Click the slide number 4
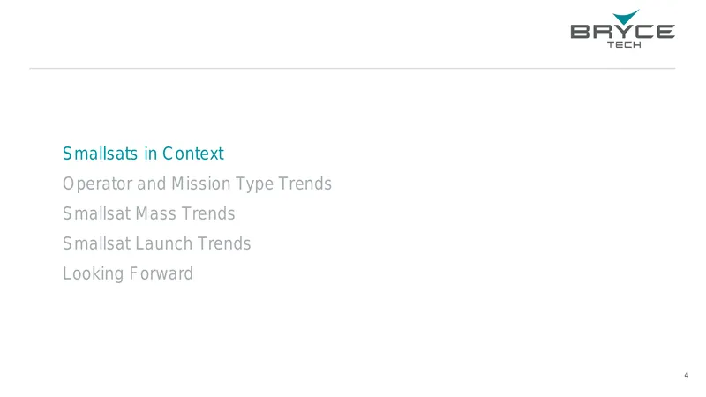Screen dimensions: 706x397 (x=687, y=375)
